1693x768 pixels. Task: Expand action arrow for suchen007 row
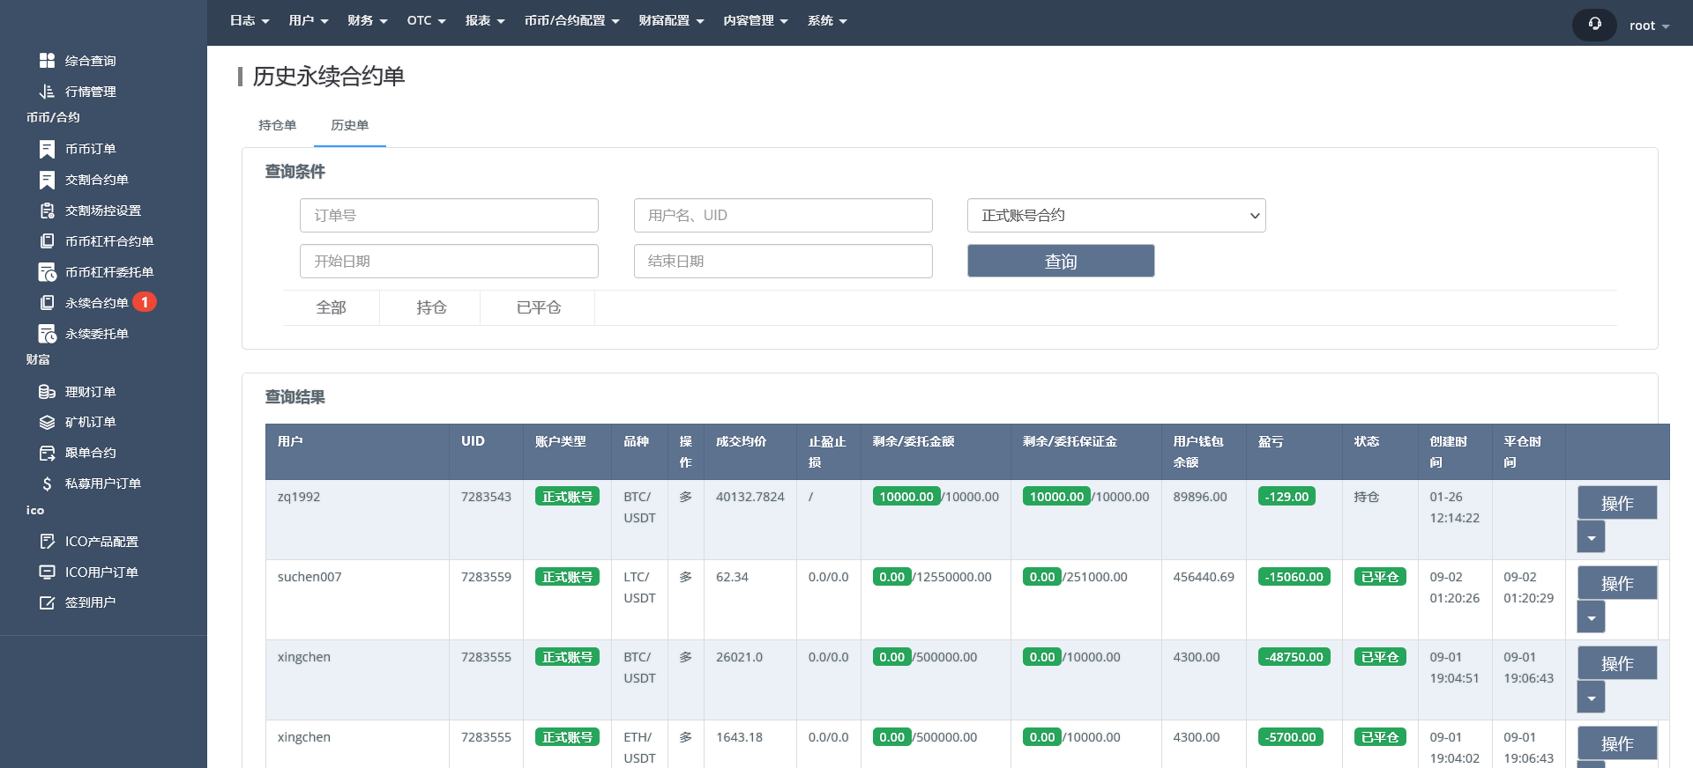coord(1591,617)
